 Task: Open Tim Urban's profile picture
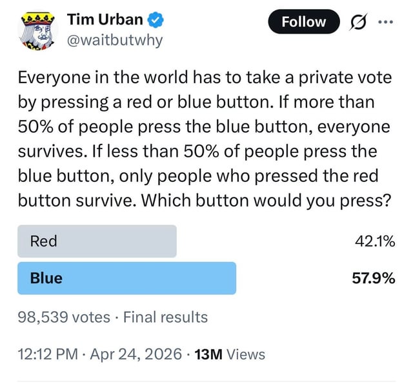[38, 31]
